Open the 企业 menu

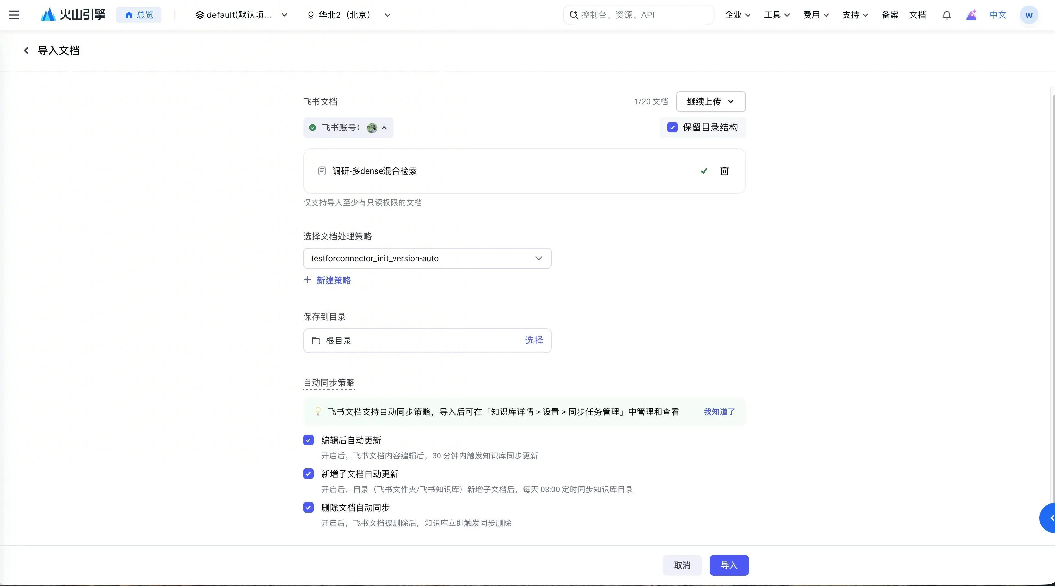coord(737,15)
